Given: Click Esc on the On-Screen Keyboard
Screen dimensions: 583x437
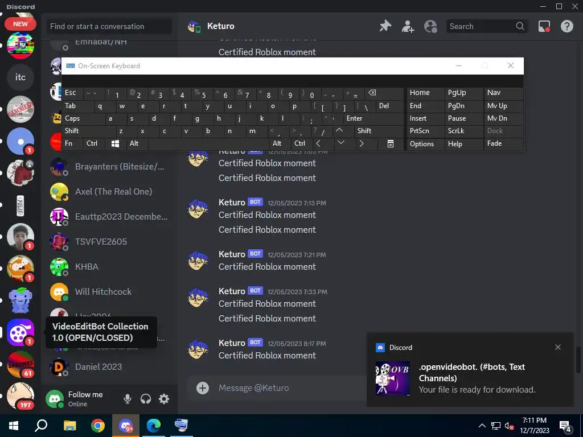Looking at the screenshot, I should click(72, 93).
